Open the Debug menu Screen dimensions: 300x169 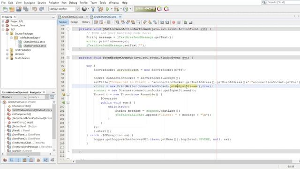point(73,3)
